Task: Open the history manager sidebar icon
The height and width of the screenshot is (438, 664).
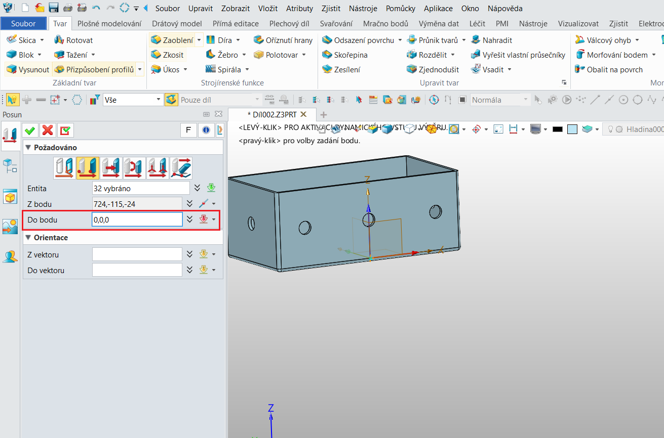Action: coord(10,165)
